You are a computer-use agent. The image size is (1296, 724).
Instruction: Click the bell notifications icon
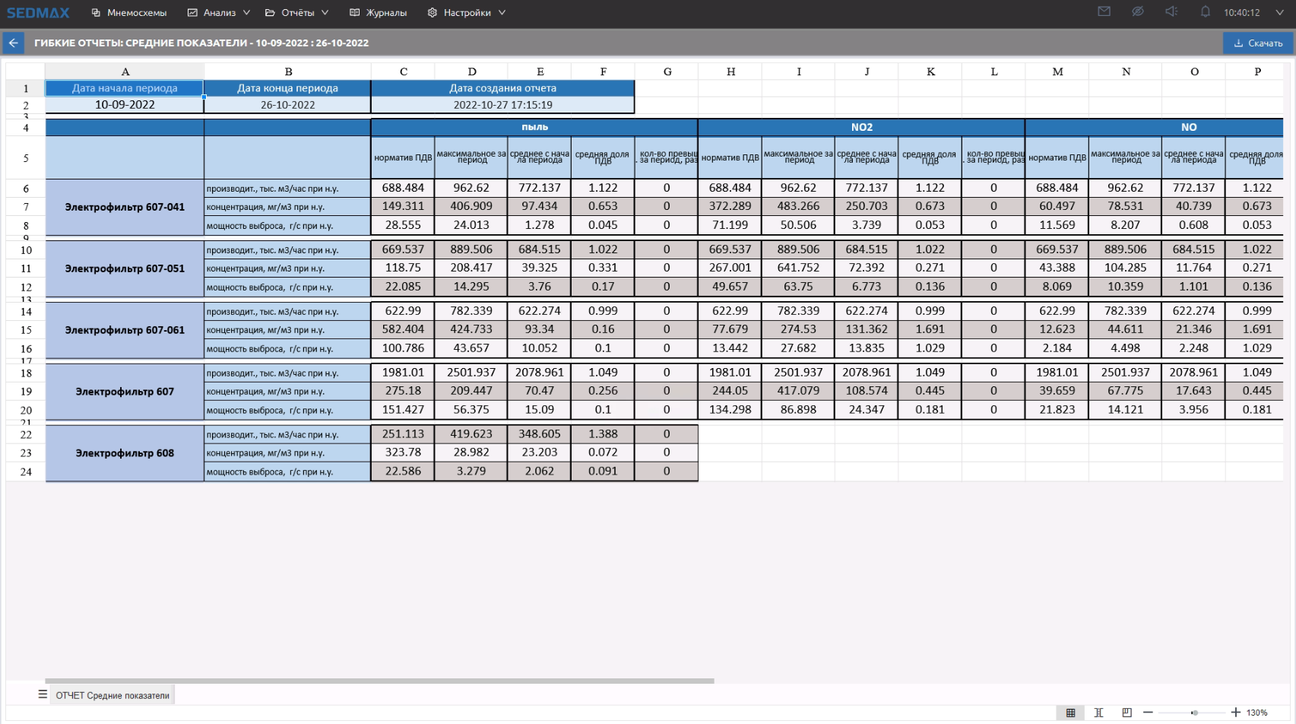point(1205,11)
